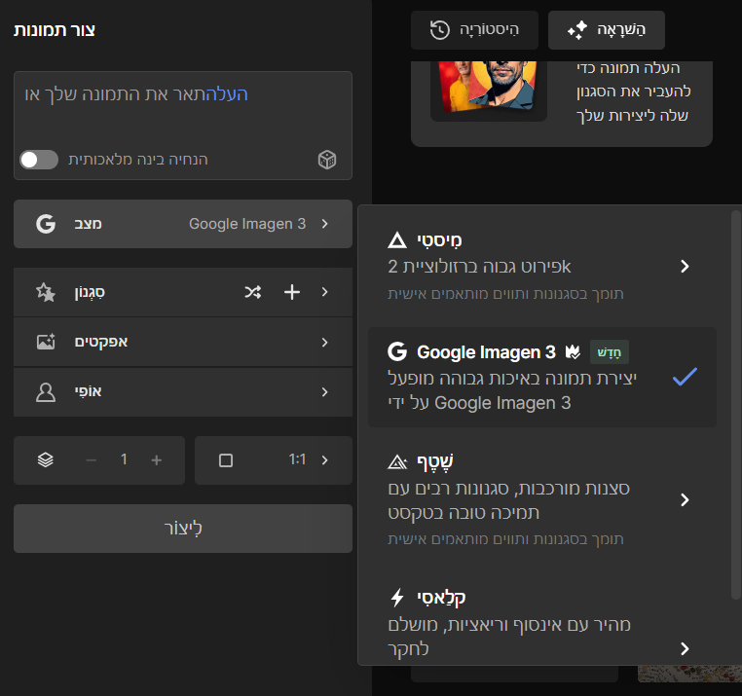742x696 pixels.
Task: Switch to the inspiration tab
Action: pyautogui.click(x=606, y=30)
